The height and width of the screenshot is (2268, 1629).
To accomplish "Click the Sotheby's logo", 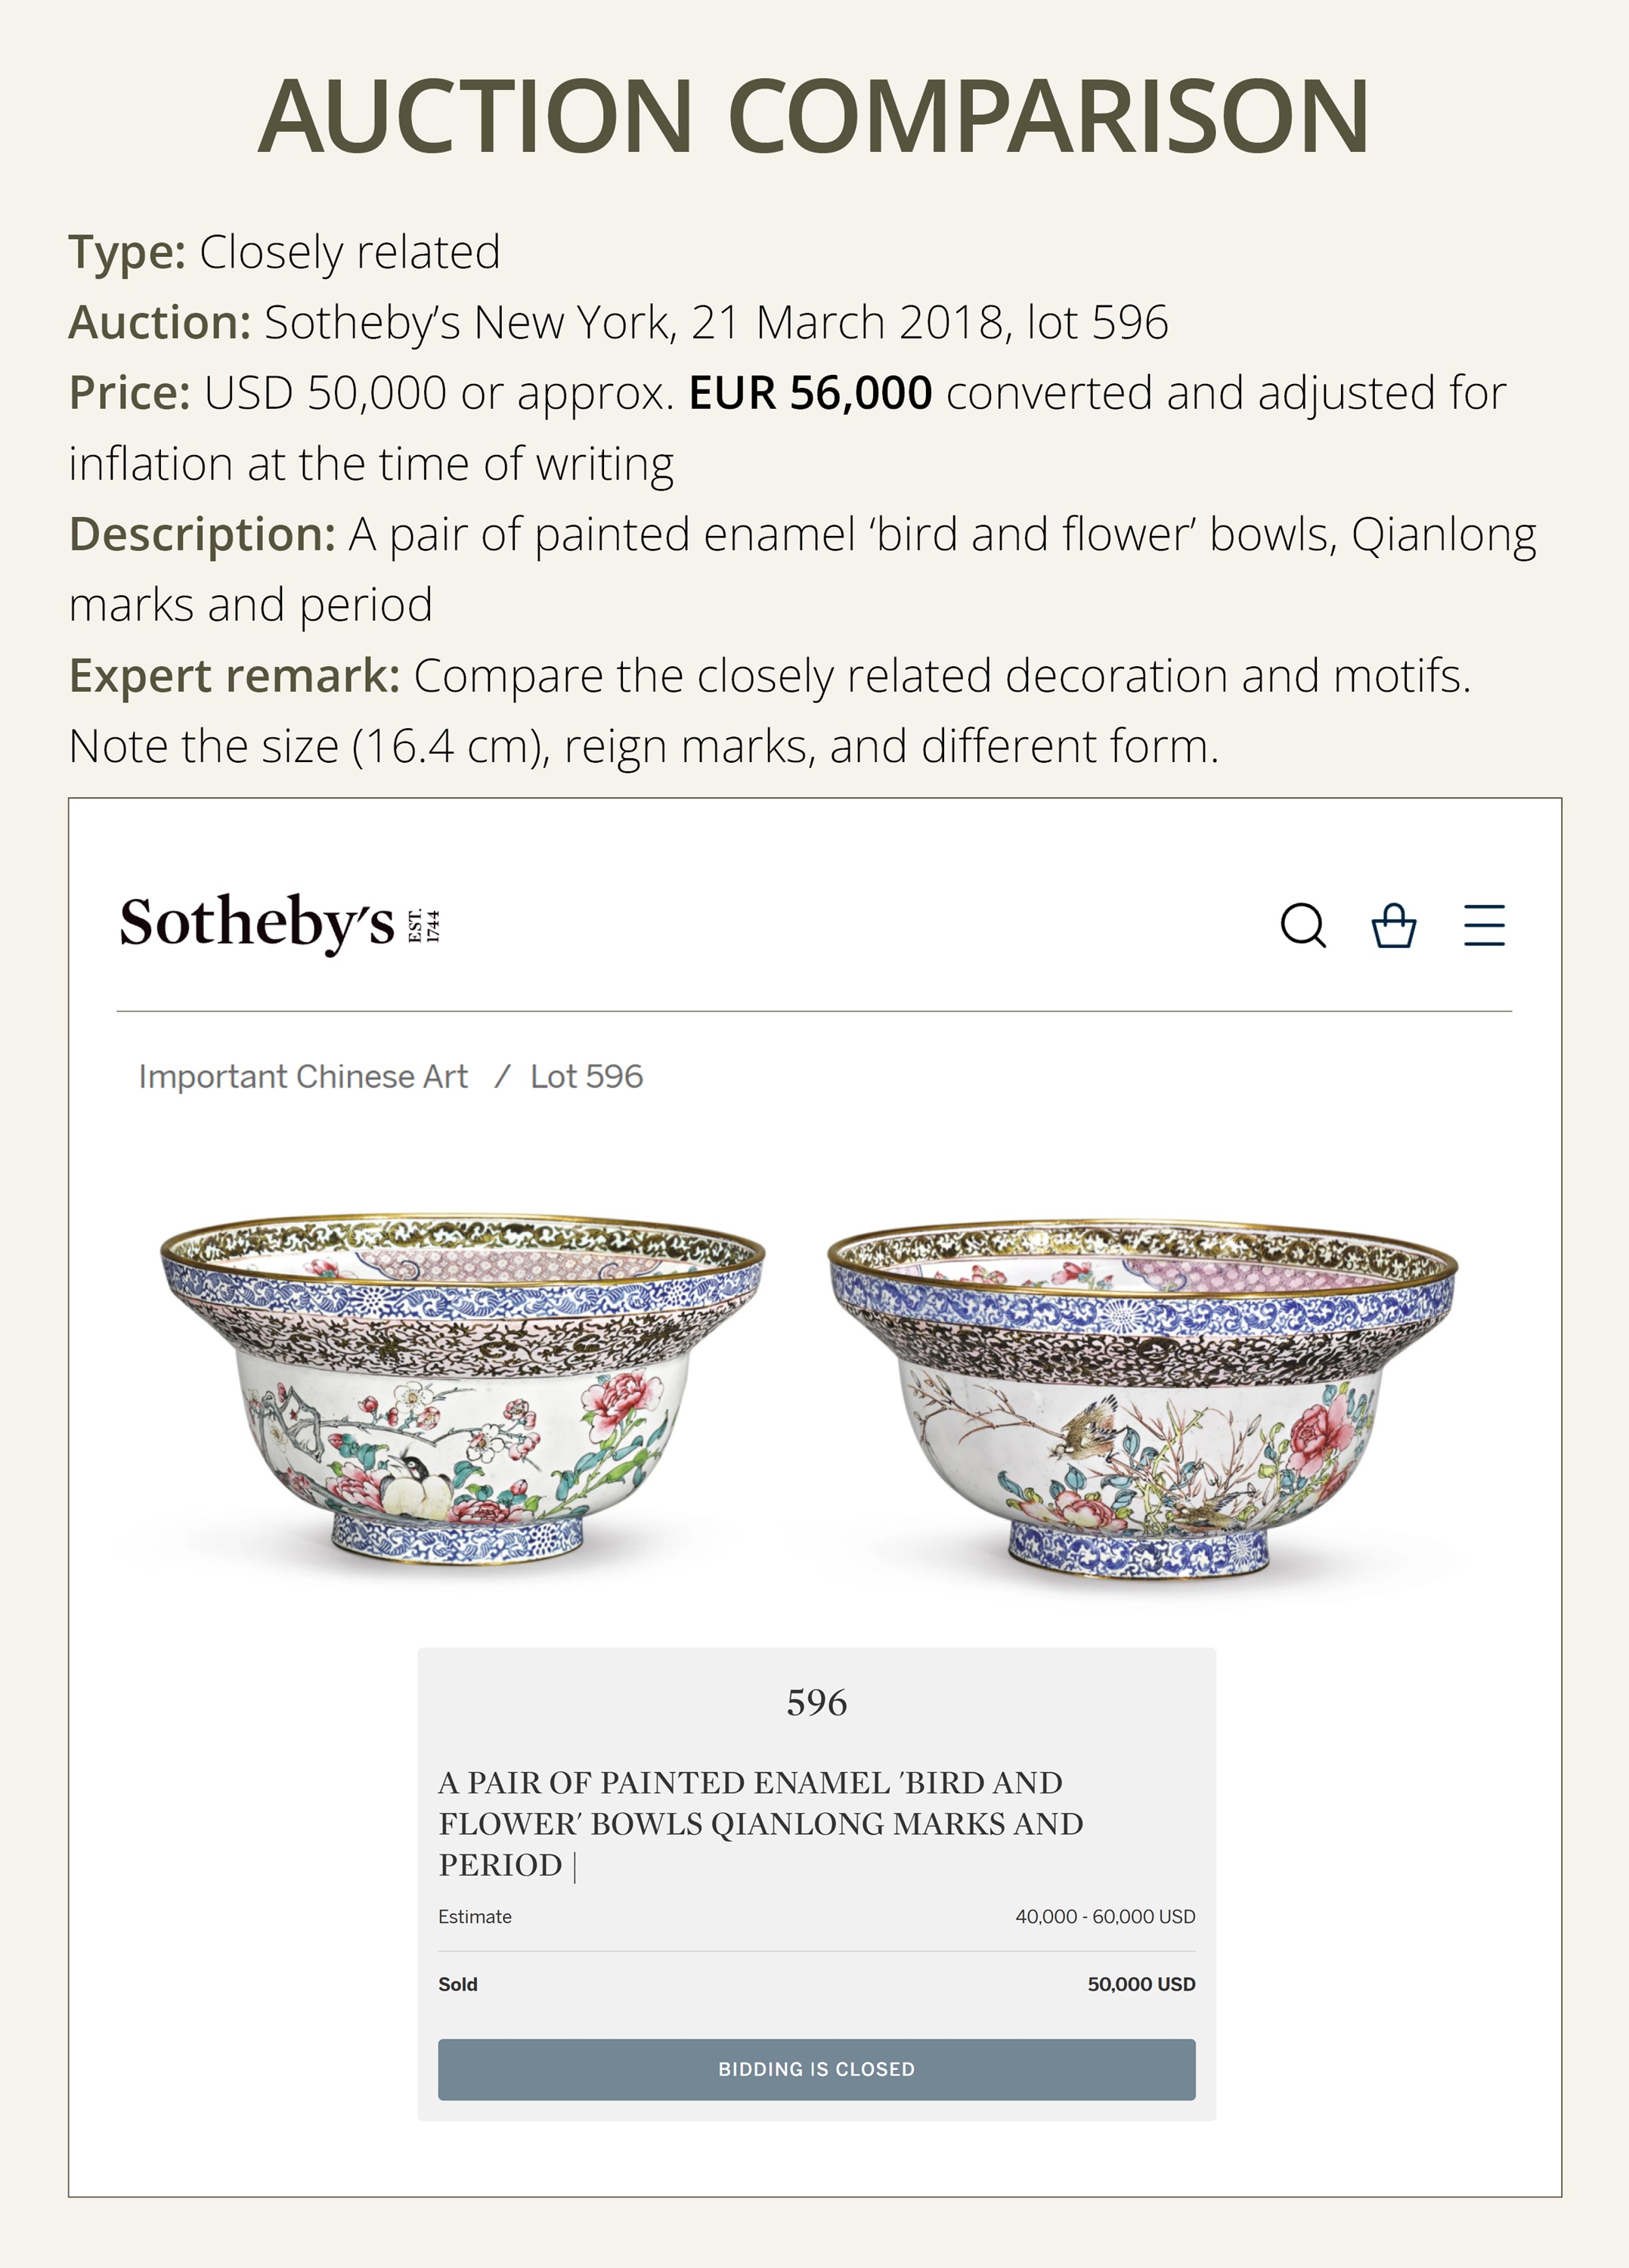I will coord(257,923).
